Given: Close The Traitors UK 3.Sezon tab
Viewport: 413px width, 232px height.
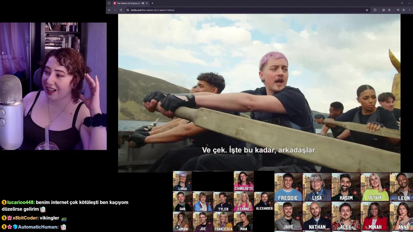Looking at the screenshot, I should click(147, 3).
